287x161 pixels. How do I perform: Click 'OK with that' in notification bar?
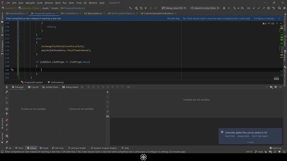point(173,18)
